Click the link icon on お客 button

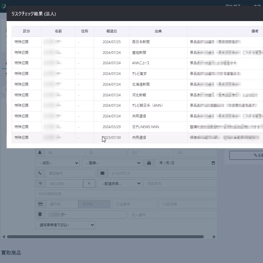[x=255, y=155]
